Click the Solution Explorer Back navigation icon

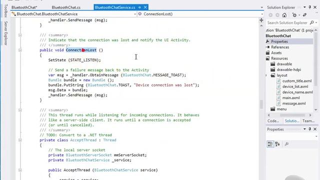tap(270, 15)
